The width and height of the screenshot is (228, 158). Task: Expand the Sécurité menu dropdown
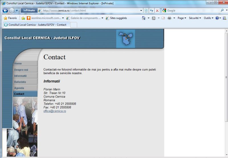(195, 18)
